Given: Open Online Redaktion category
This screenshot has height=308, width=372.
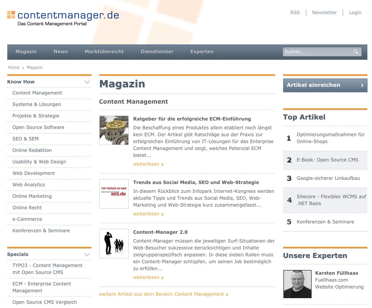Looking at the screenshot, I should point(32,150).
